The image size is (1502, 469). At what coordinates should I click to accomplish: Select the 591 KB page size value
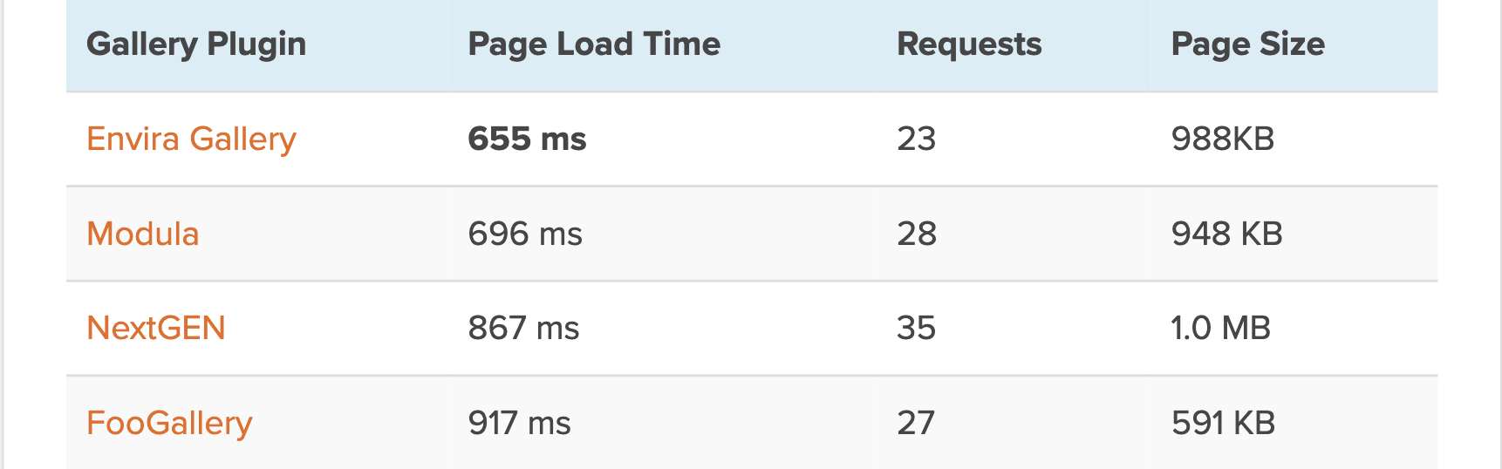tap(1223, 424)
